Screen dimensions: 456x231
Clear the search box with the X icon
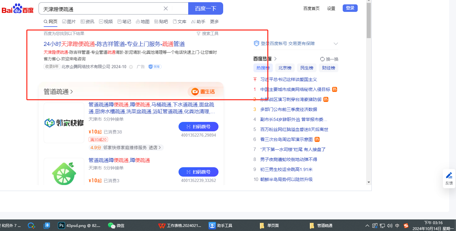(166, 8)
